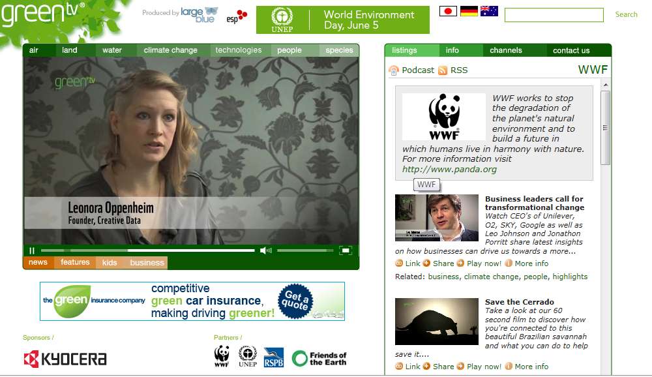This screenshot has width=652, height=377.
Task: Click the WWF panda logo in listings
Action: (x=443, y=117)
